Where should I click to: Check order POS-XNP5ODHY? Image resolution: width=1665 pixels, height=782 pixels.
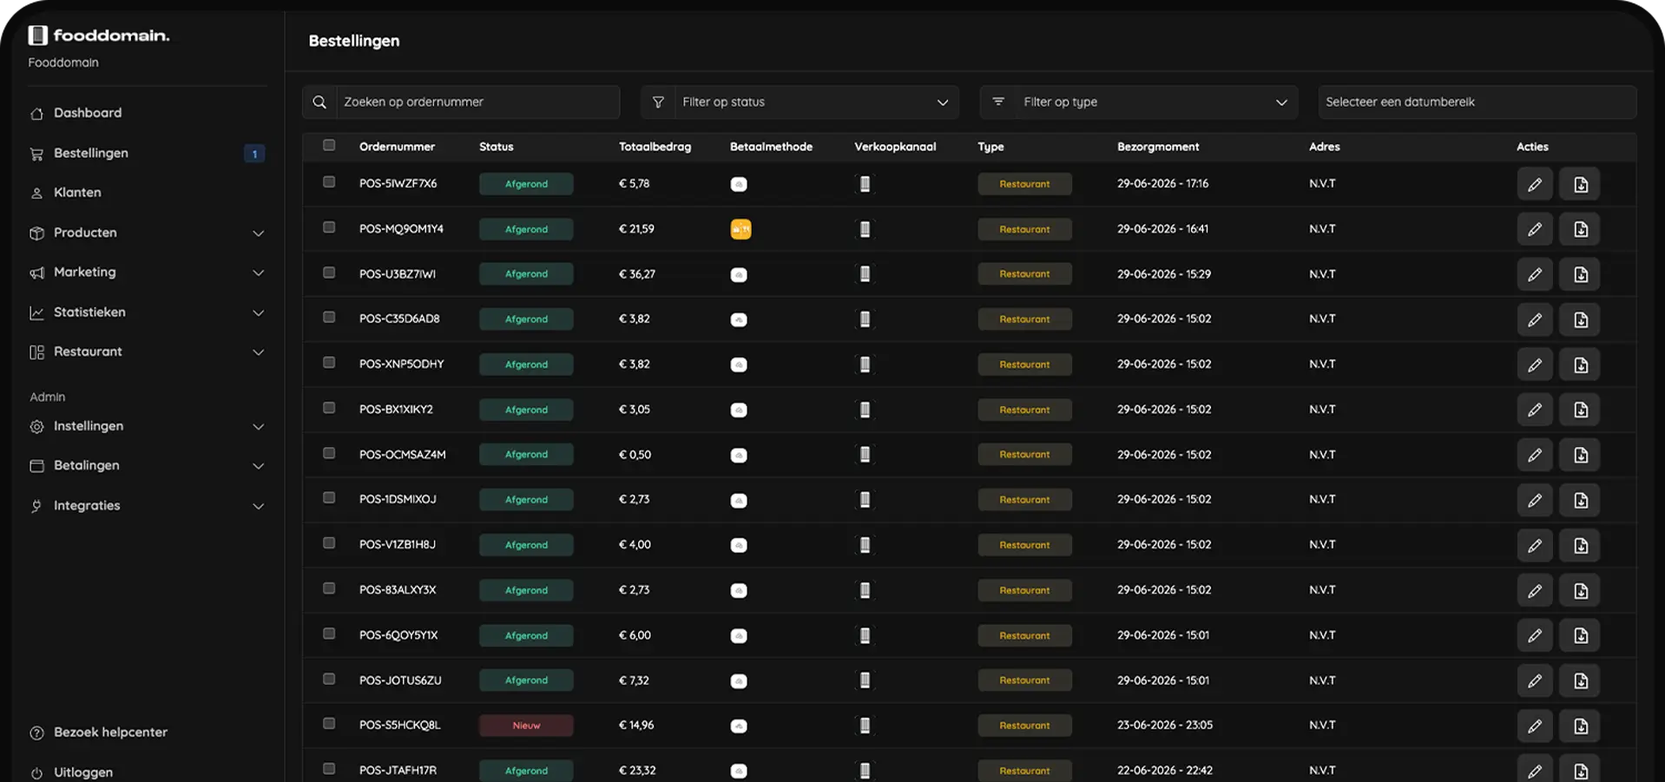click(329, 363)
